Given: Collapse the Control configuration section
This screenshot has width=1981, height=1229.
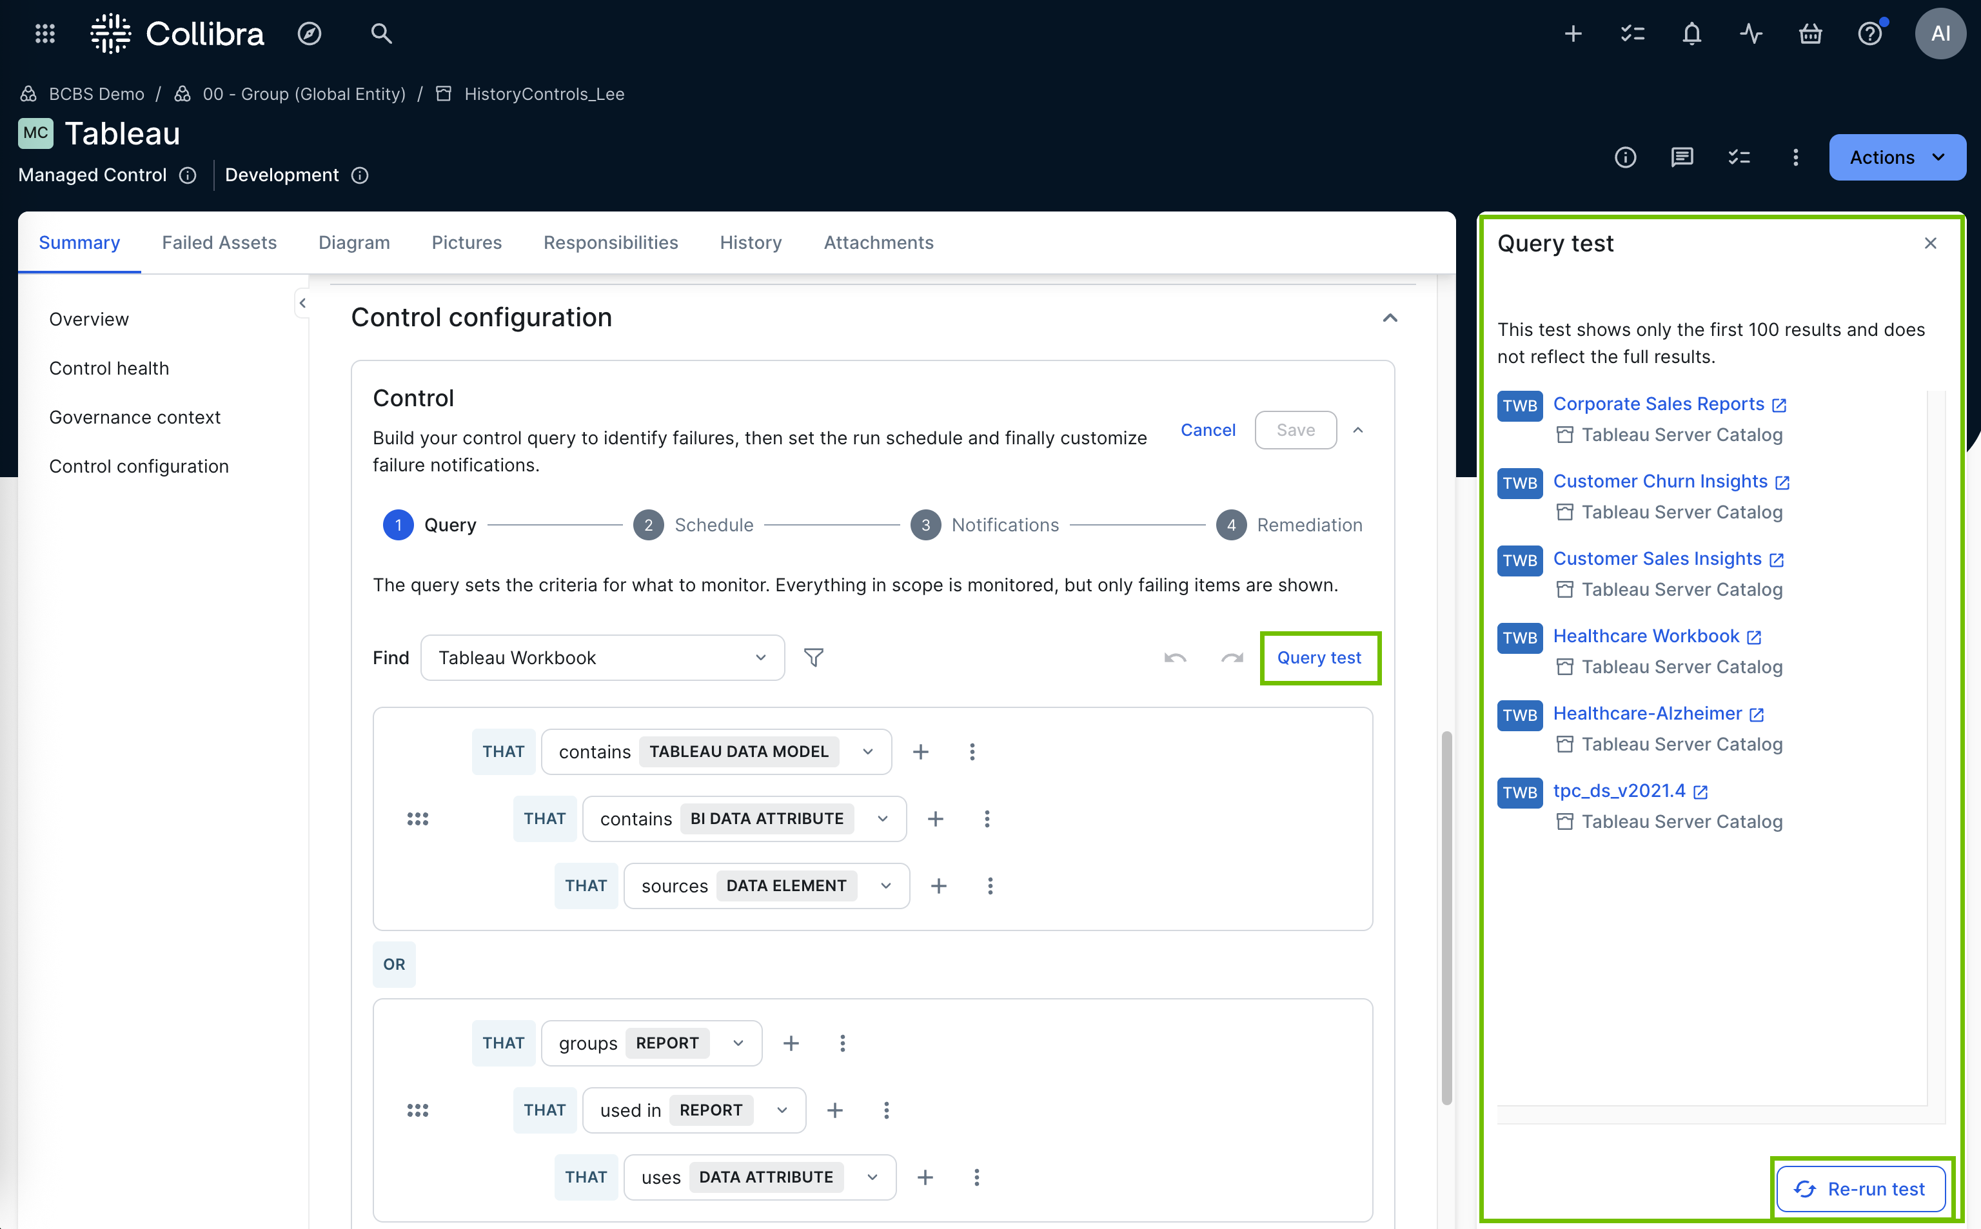Looking at the screenshot, I should [1390, 318].
